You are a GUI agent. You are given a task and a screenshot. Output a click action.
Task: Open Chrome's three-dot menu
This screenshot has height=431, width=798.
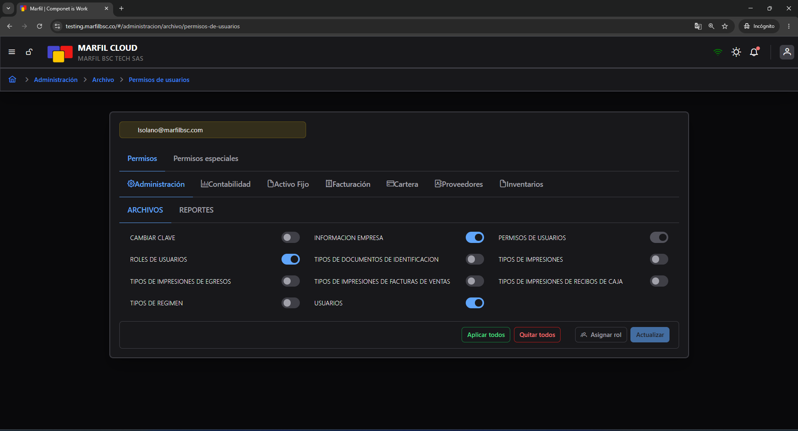click(x=789, y=26)
